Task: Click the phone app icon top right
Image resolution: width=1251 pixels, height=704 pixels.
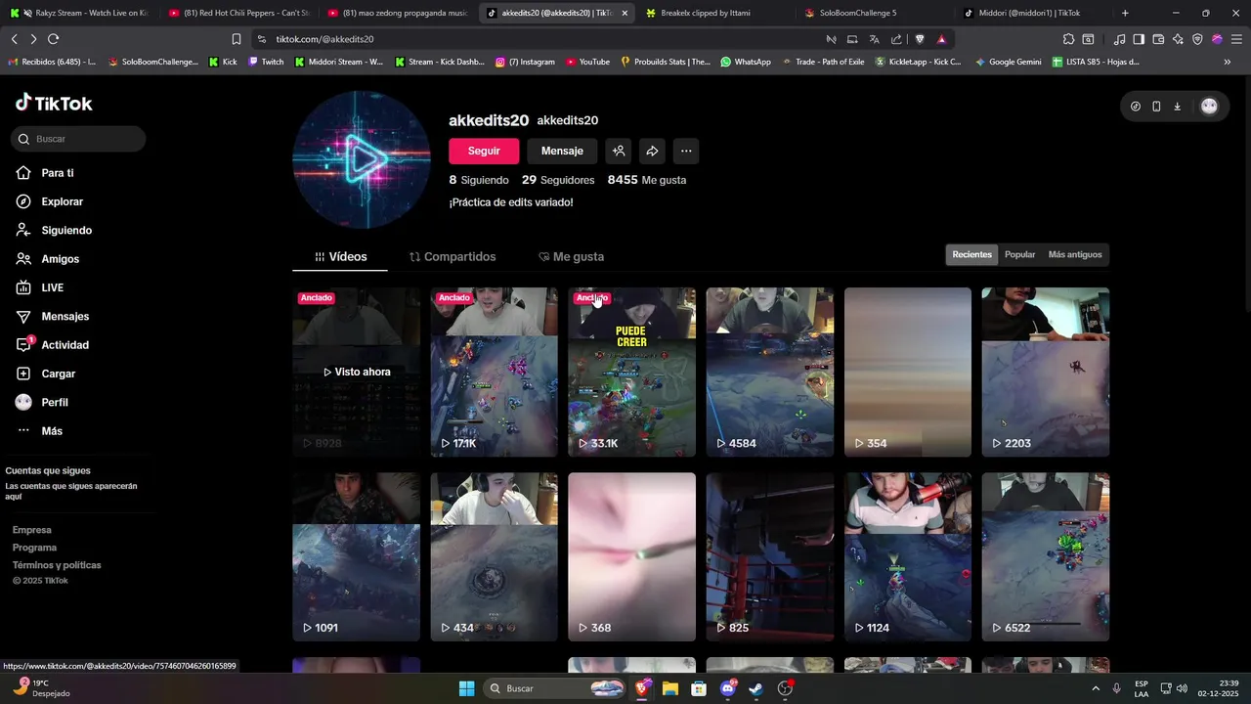Action: click(x=1156, y=107)
